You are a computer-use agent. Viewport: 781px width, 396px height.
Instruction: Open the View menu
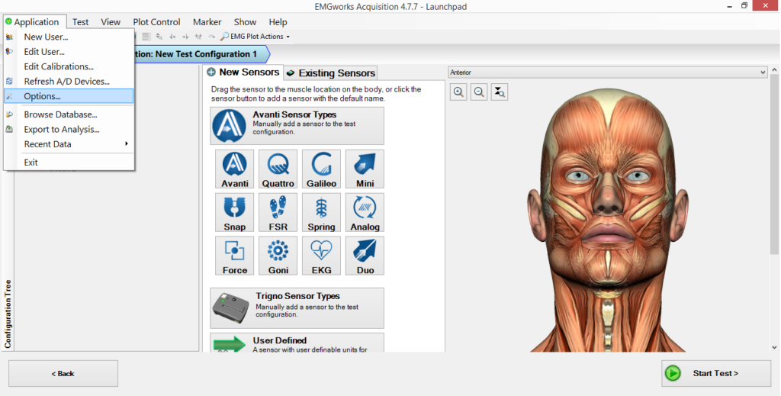pos(111,22)
